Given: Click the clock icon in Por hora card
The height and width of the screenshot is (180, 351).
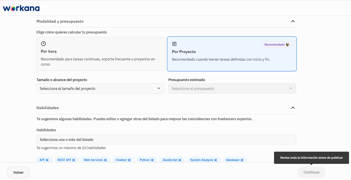Looking at the screenshot, I should click(x=43, y=44).
